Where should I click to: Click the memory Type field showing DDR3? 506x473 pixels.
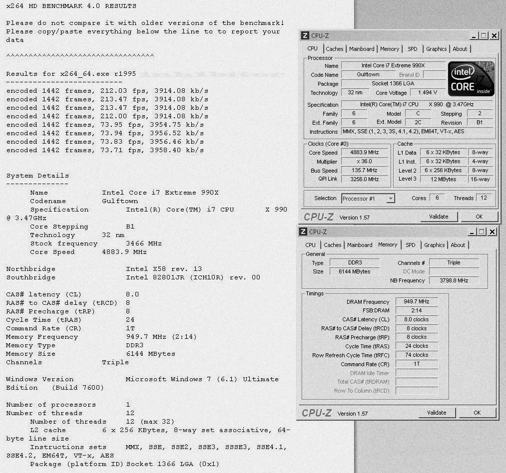coord(355,263)
